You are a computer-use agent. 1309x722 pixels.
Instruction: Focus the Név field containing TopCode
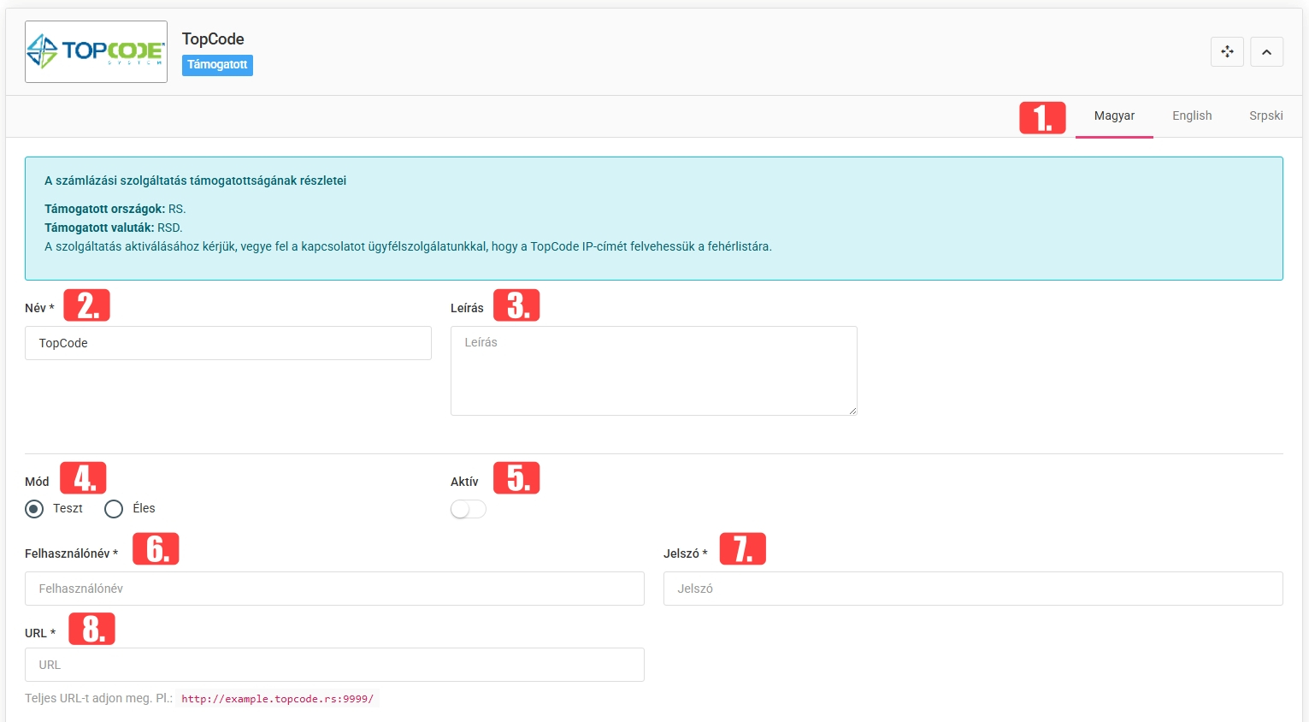tap(227, 343)
